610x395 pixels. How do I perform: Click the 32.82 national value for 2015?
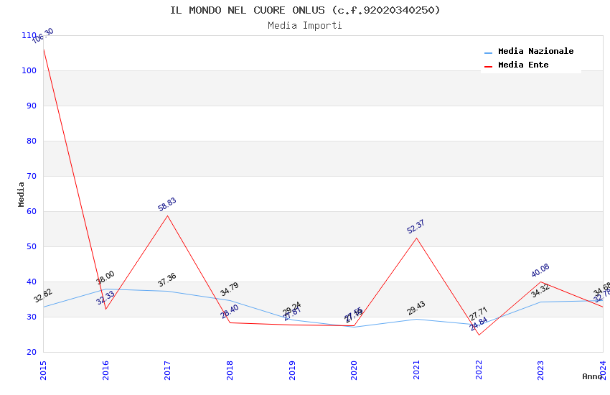43,296
